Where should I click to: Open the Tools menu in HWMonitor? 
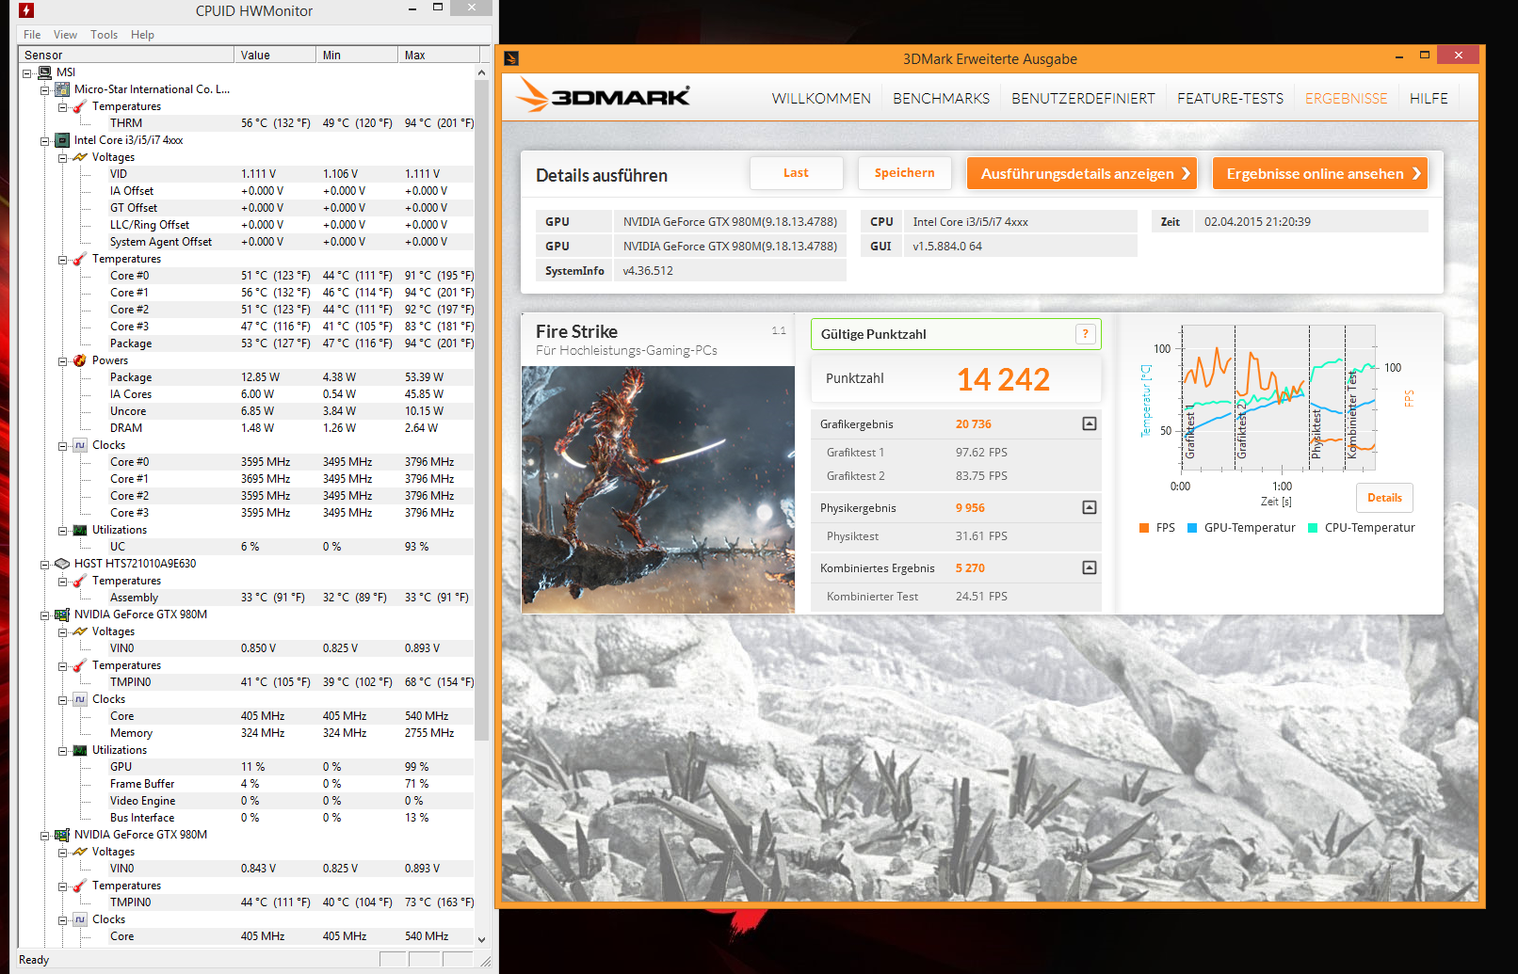[x=105, y=35]
